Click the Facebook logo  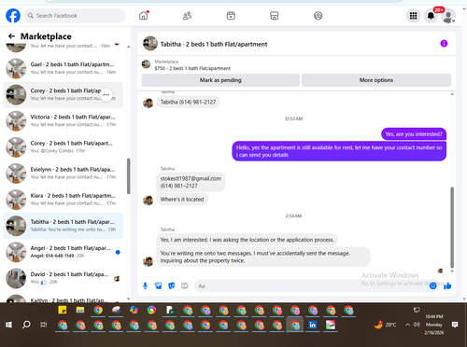point(13,16)
